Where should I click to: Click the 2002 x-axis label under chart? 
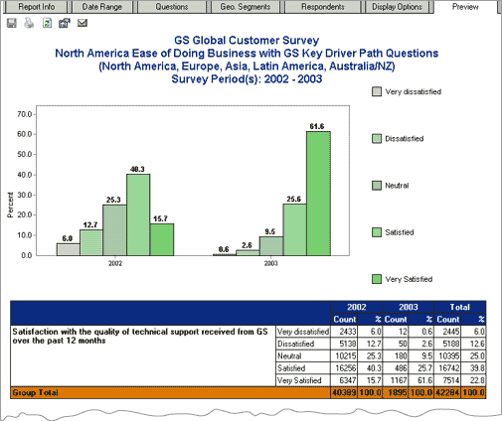coord(115,263)
